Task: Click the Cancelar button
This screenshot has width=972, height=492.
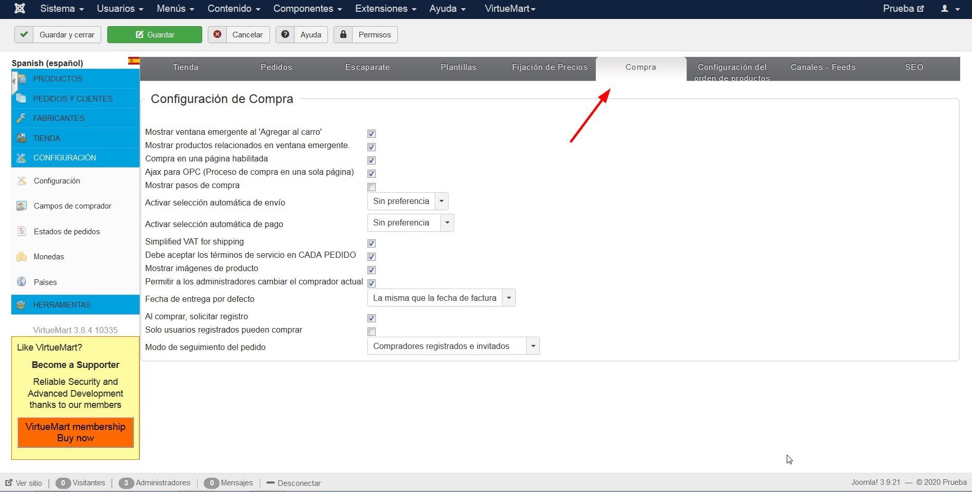Action: click(x=239, y=34)
